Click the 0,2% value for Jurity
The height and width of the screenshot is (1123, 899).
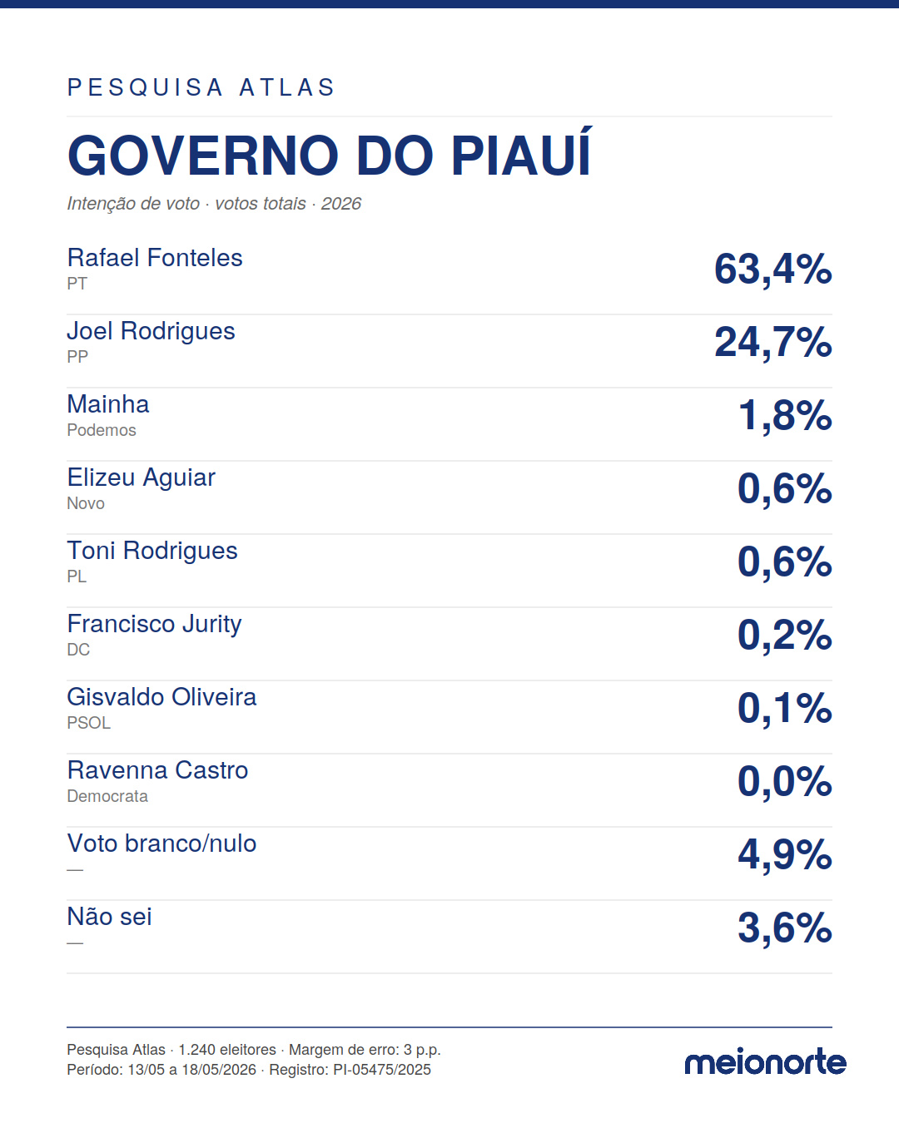[x=785, y=636]
